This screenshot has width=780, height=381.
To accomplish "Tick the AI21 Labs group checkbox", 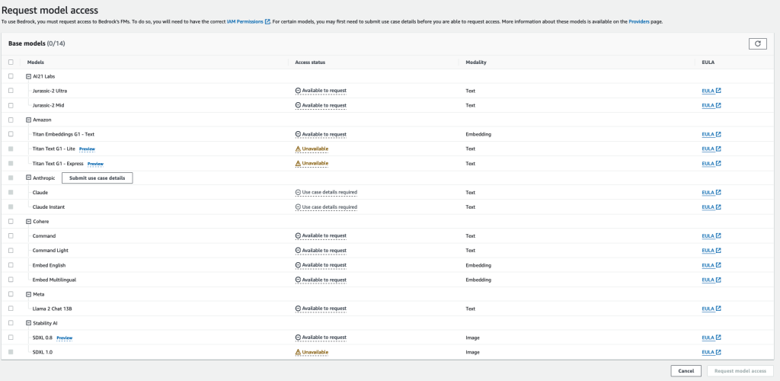I will [11, 76].
